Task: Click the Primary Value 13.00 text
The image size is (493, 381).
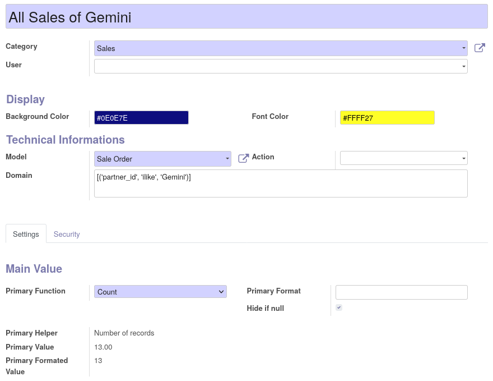Action: (x=103, y=347)
